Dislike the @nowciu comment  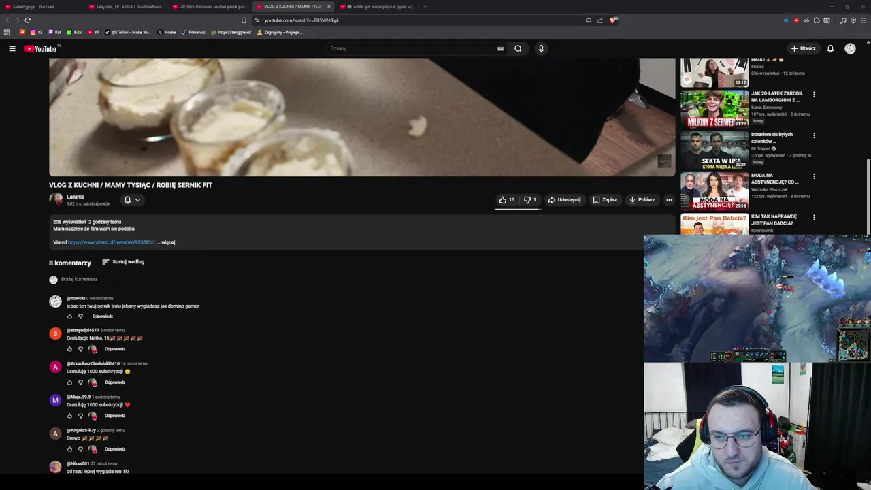point(80,316)
